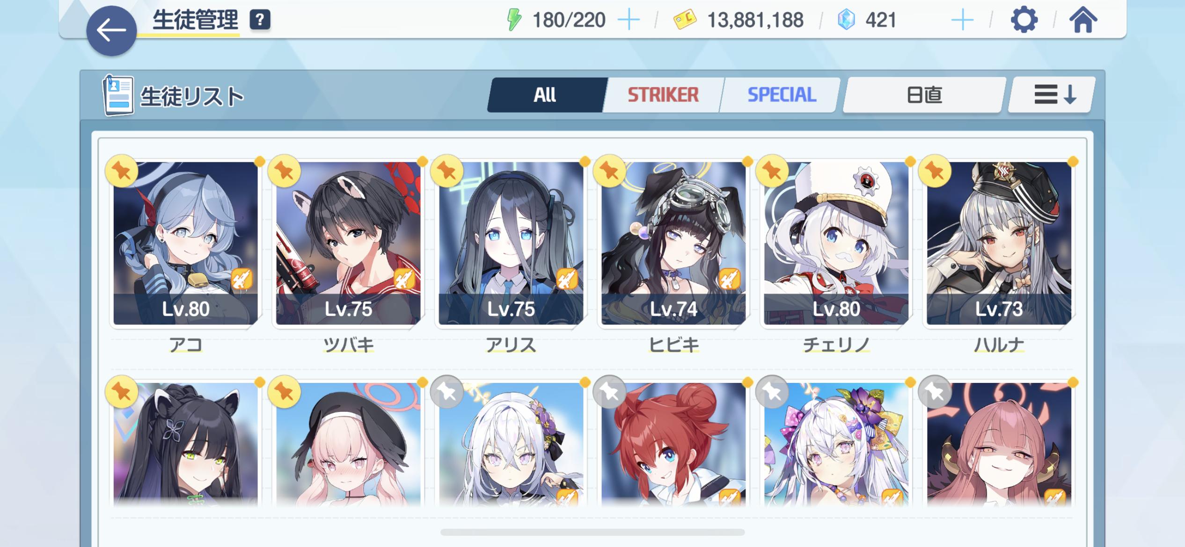Select the STRIKER tab
Image resolution: width=1185 pixels, height=547 pixels.
point(663,95)
